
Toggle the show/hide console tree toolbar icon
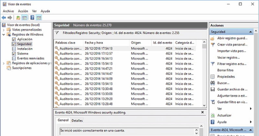pos(25,18)
